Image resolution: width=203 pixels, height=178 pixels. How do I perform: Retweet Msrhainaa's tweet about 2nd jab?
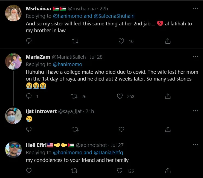(75, 41)
